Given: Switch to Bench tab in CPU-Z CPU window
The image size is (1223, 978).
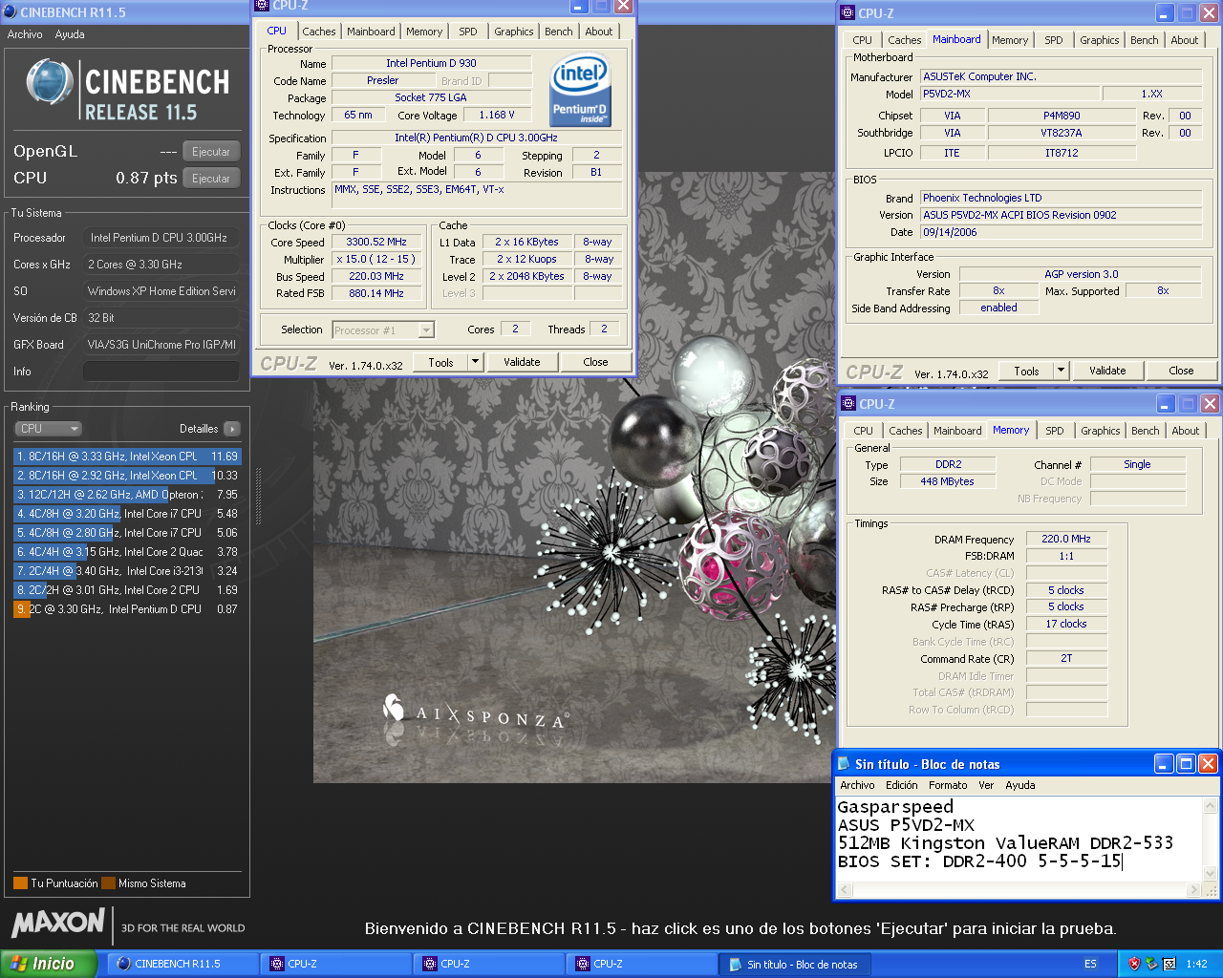Looking at the screenshot, I should [559, 32].
